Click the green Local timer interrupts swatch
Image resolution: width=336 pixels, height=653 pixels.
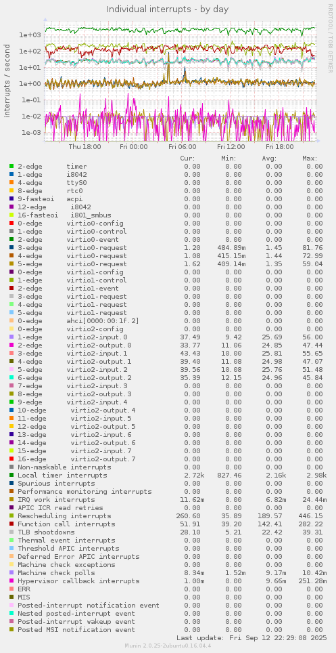pyautogui.click(x=11, y=475)
